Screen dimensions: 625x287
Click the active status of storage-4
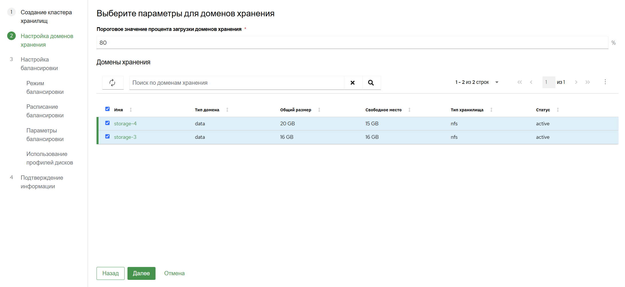[x=543, y=124]
